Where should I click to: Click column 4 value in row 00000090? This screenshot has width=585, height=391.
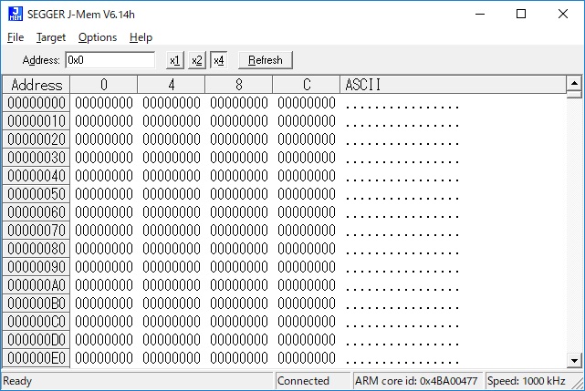pyautogui.click(x=172, y=267)
